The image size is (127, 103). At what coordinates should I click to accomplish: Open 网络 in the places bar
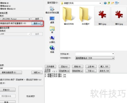[52, 49]
